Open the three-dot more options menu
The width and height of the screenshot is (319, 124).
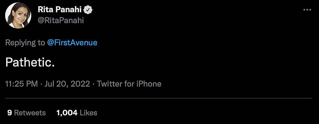point(307,10)
